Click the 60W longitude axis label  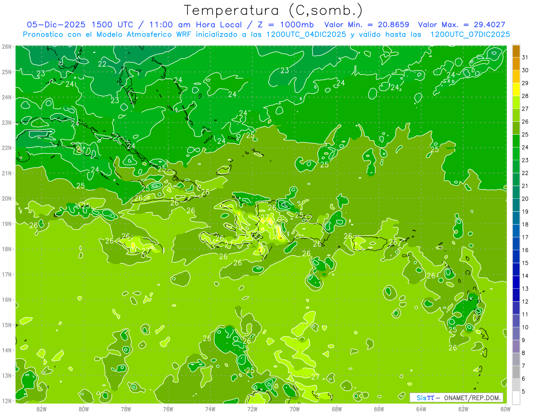tap(506, 409)
